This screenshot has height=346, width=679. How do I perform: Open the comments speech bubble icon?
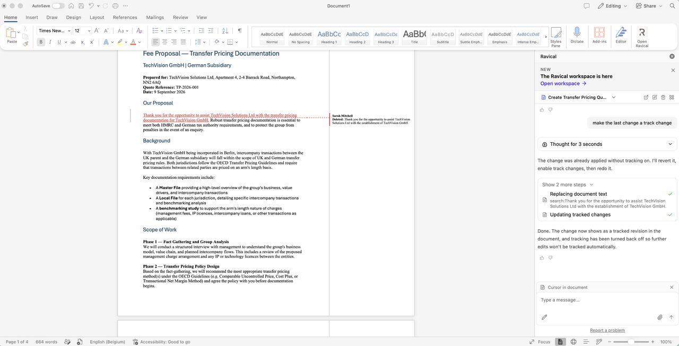click(587, 6)
